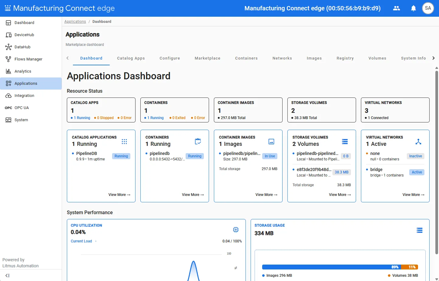Open the Volumes tab
Viewport: 439px width, 281px height.
tap(377, 58)
